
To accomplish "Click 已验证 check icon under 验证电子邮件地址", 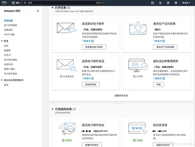I will pos(63,141).
